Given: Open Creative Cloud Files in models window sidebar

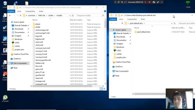Looking at the screenshot, I should click(x=21, y=54).
